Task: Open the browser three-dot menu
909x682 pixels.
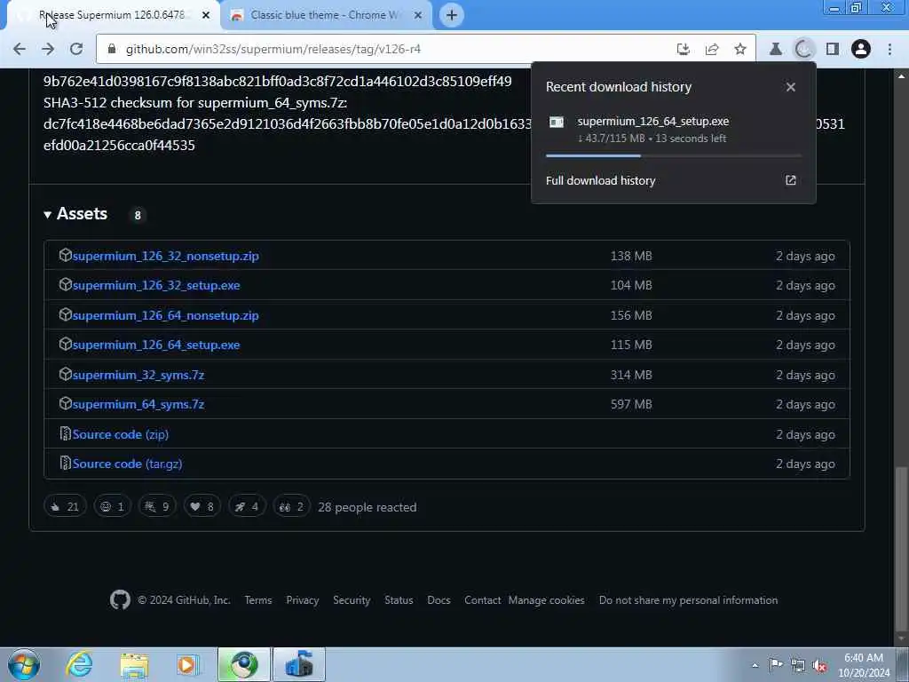Action: click(x=889, y=50)
